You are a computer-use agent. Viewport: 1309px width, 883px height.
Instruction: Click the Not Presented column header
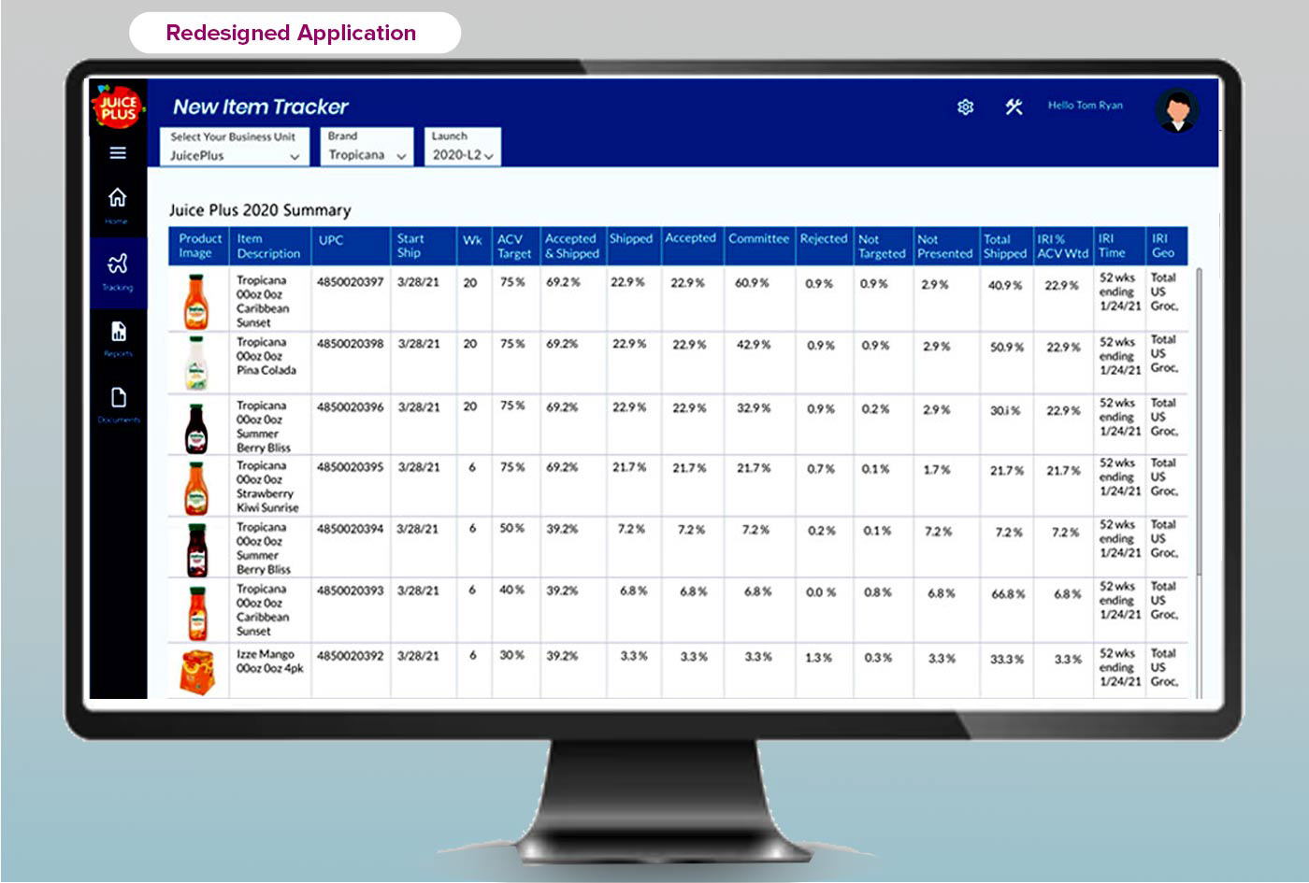[944, 247]
